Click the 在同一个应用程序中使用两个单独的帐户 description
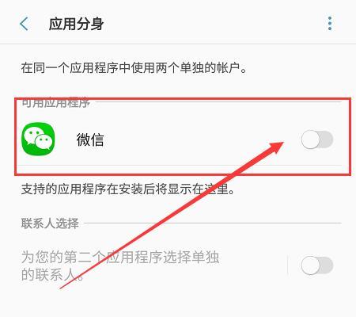 (x=134, y=68)
